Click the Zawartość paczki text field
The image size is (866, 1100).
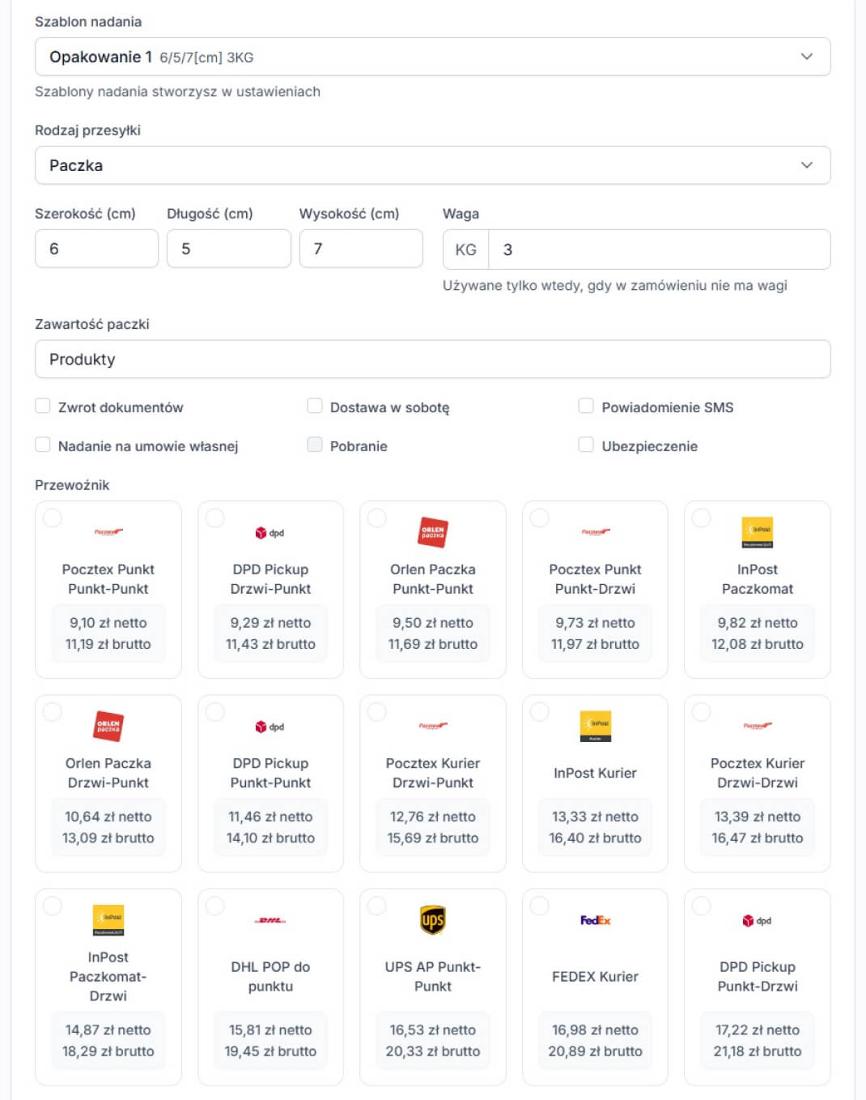432,359
